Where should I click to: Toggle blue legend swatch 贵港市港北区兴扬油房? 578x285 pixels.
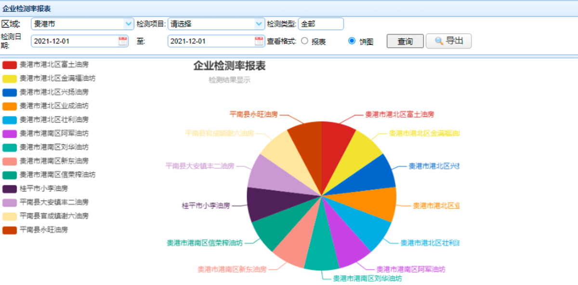coord(10,92)
